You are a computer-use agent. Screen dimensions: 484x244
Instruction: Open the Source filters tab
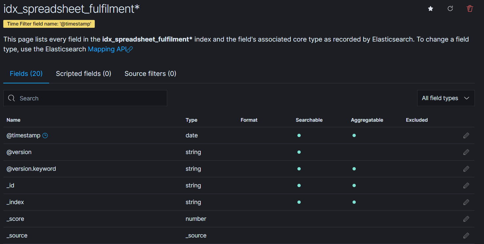(151, 74)
